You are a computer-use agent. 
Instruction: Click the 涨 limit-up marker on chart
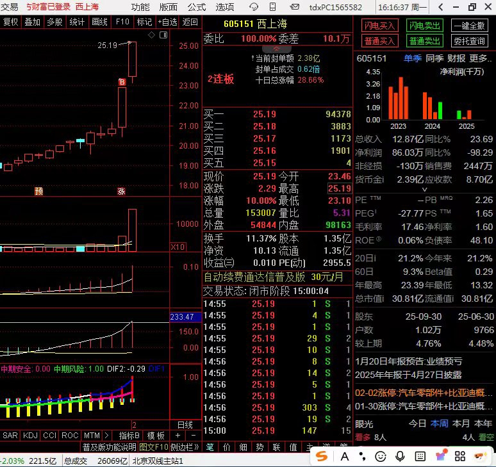121,191
